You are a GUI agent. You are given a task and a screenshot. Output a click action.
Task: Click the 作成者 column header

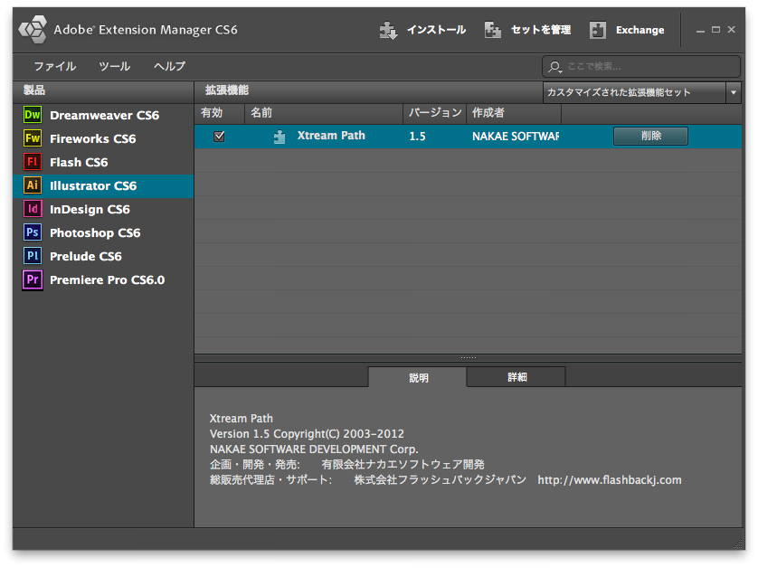pos(514,113)
